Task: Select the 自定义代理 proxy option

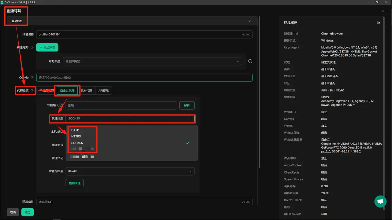Action: [x=67, y=91]
